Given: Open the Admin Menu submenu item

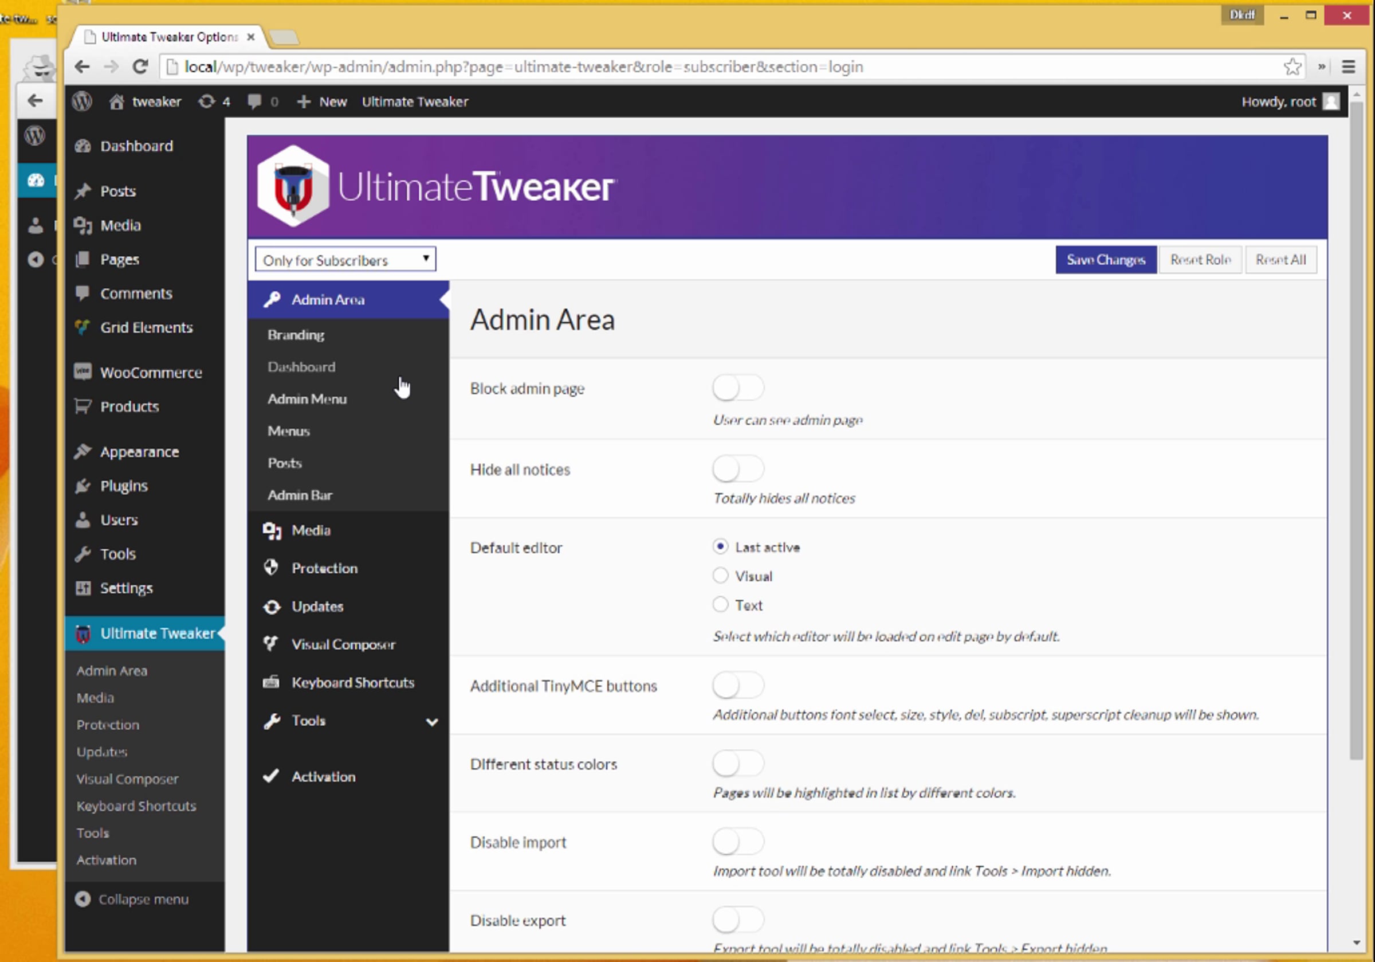Looking at the screenshot, I should point(307,399).
